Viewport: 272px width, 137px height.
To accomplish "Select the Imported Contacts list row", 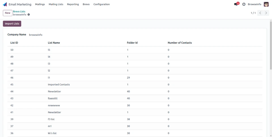I will [59, 85].
